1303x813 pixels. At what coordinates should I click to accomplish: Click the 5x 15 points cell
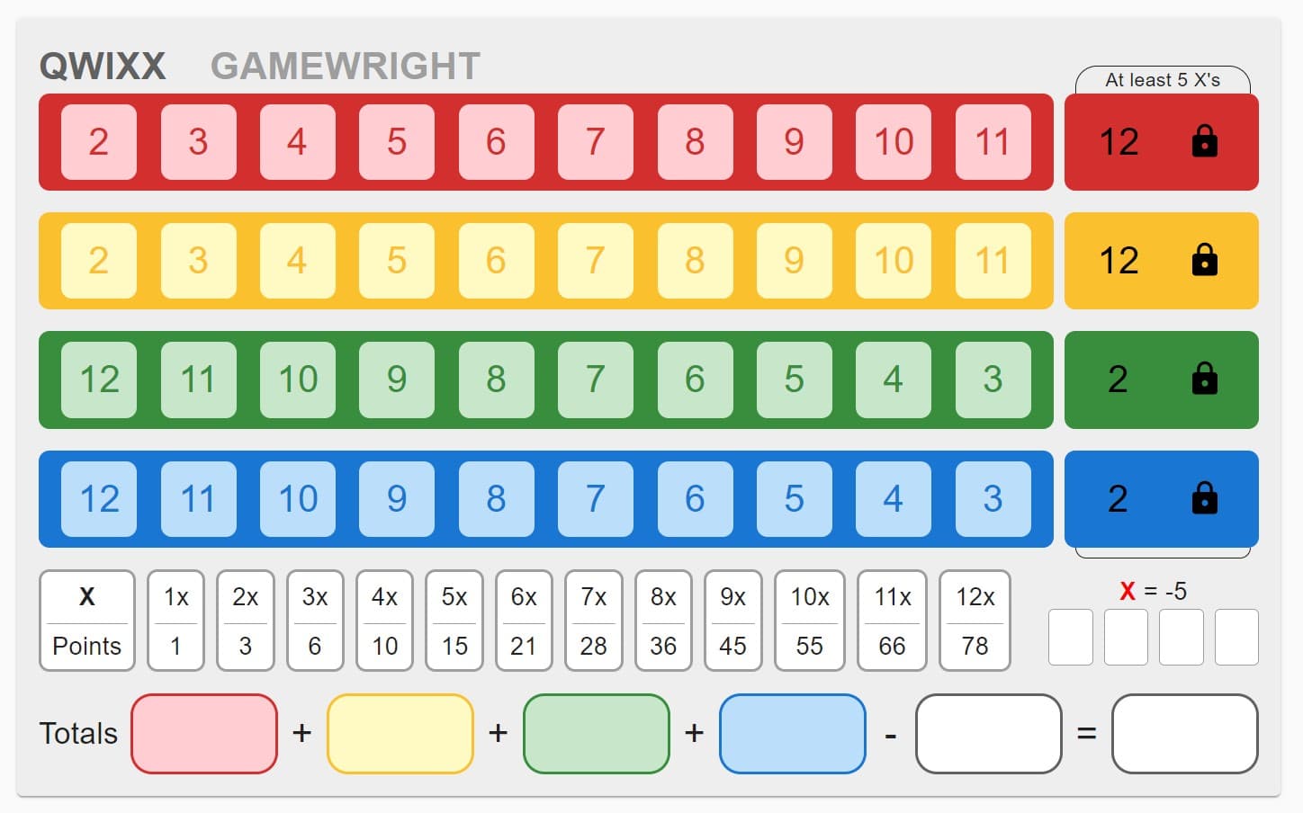pyautogui.click(x=454, y=621)
